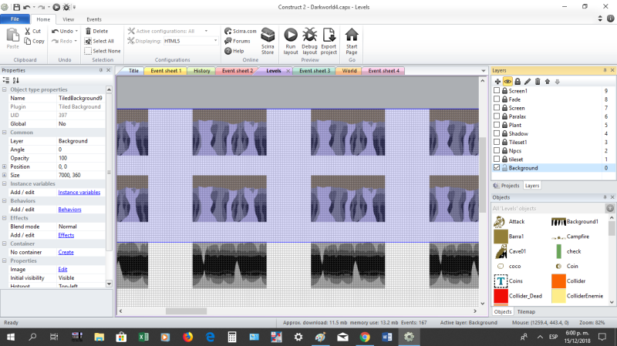Screen dimensions: 617x346
Task: Toggle visibility checkbox for Paralax layer
Action: 497,116
